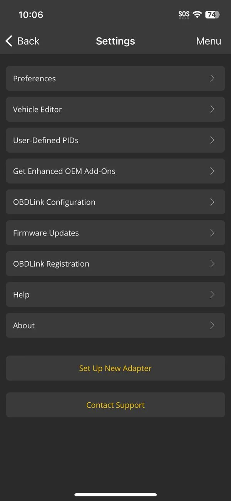The height and width of the screenshot is (501, 231).
Task: Tap the Firmware Updates chevron icon
Action: tap(212, 233)
